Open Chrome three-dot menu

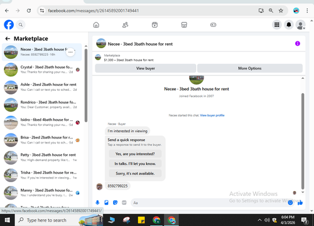click(x=307, y=11)
